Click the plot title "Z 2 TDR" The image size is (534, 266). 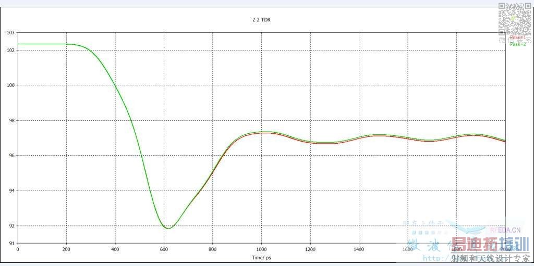coord(261,20)
